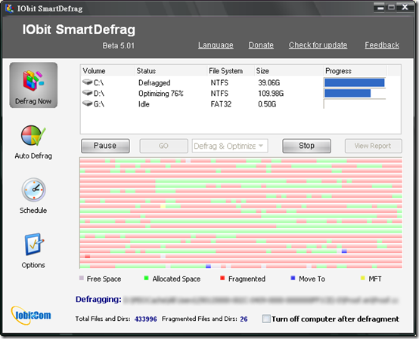Click the D:\ progress bar
The image size is (419, 339).
[x=355, y=93]
